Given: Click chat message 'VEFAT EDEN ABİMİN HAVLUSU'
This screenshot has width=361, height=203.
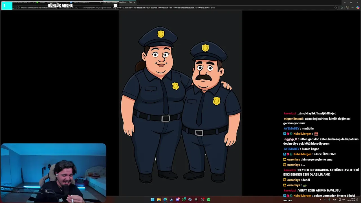Looking at the screenshot, I should (x=320, y=190).
